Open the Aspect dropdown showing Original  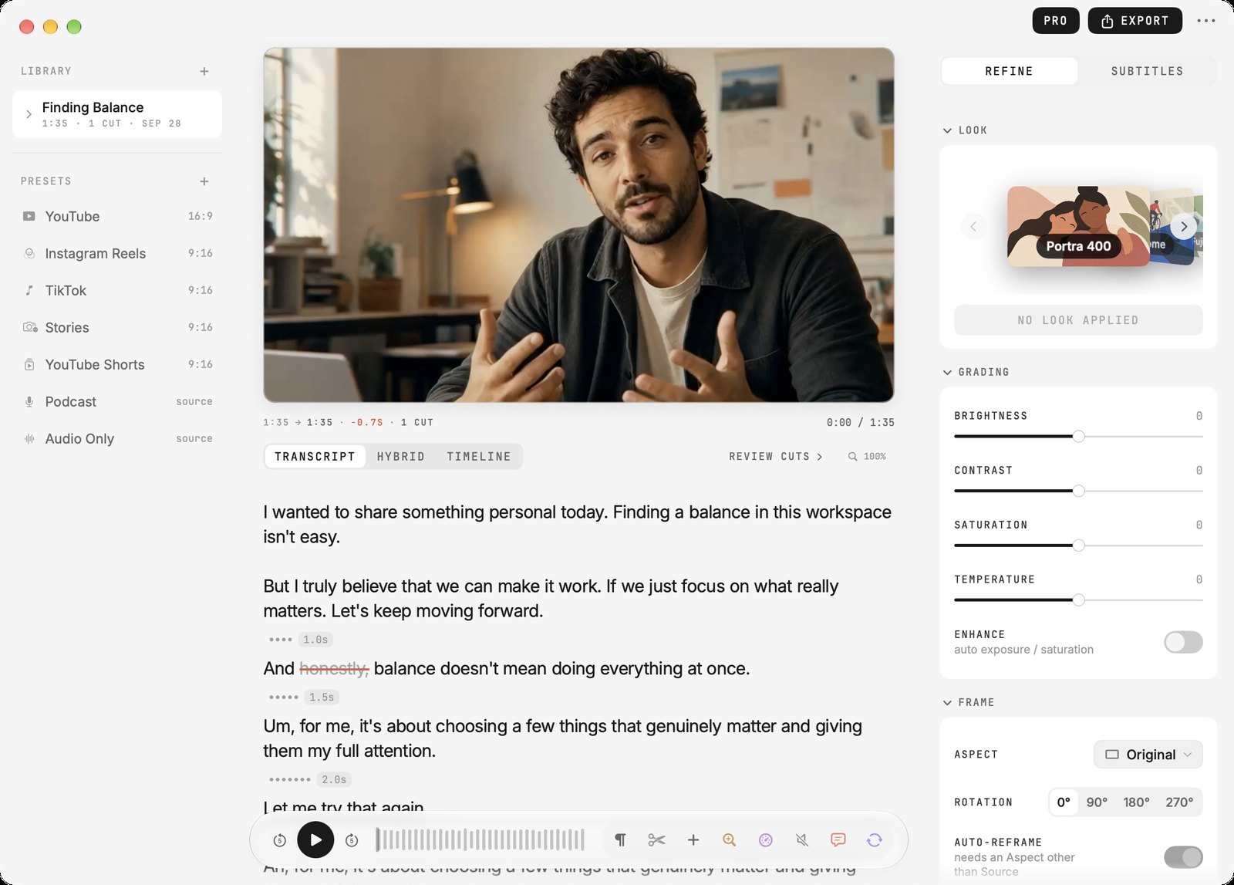pyautogui.click(x=1148, y=755)
